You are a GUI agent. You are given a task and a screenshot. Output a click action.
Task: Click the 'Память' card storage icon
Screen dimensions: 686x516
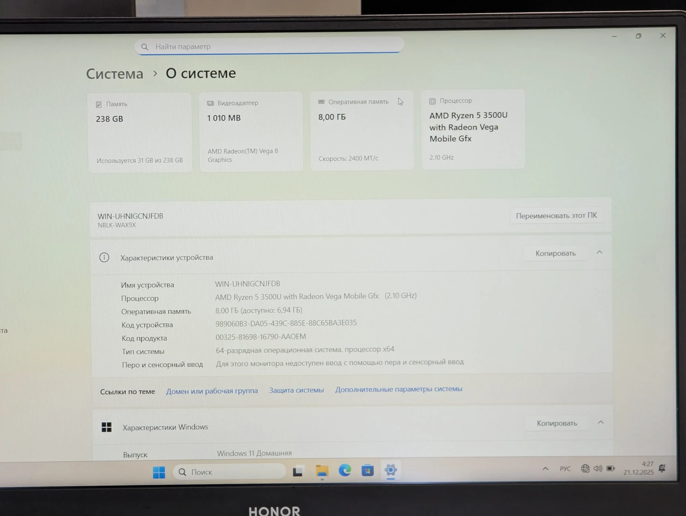(x=99, y=105)
